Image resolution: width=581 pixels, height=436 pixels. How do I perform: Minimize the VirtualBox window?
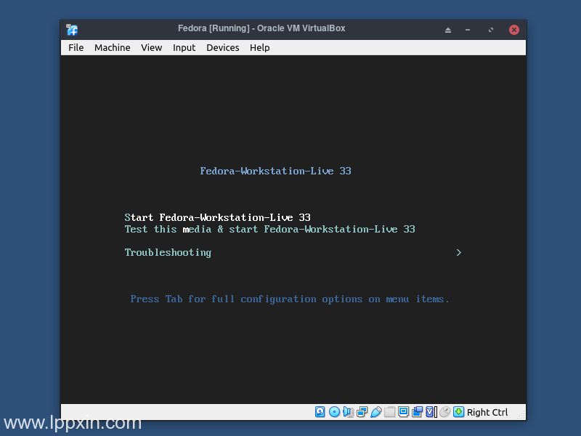tap(468, 30)
